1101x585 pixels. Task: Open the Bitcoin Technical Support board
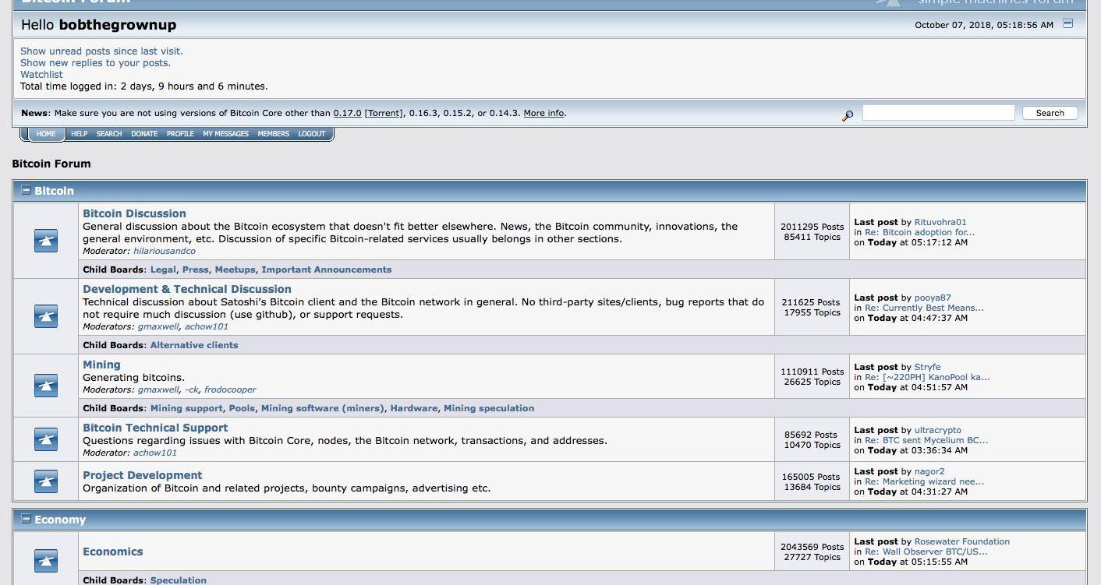(x=155, y=428)
